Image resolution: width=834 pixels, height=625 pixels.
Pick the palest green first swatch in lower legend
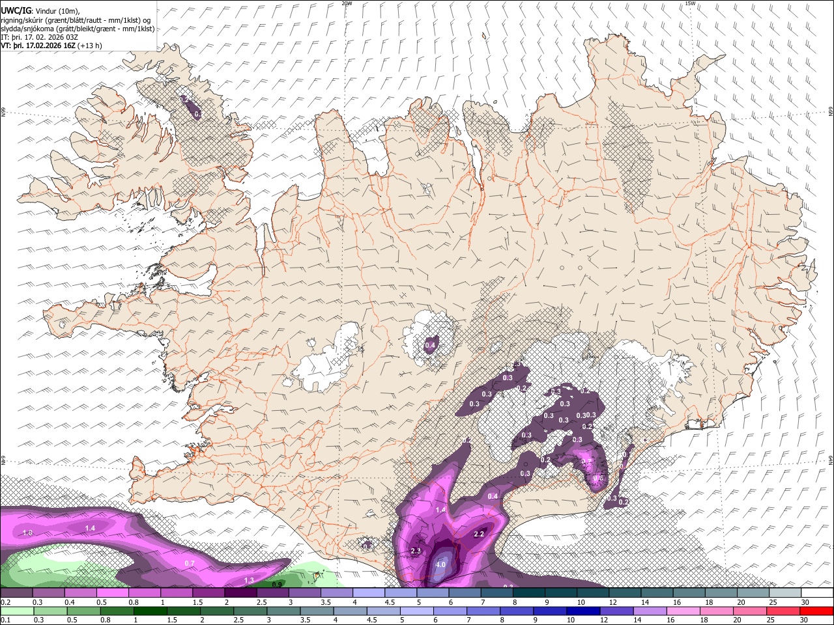pos(16,611)
